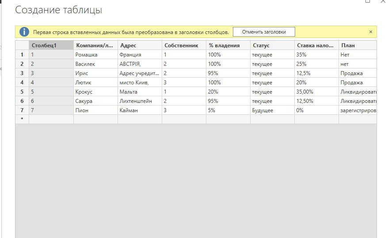Click the 20% ownership cell in Крокус row
Viewport: 388px width, 238px height.
click(228, 92)
